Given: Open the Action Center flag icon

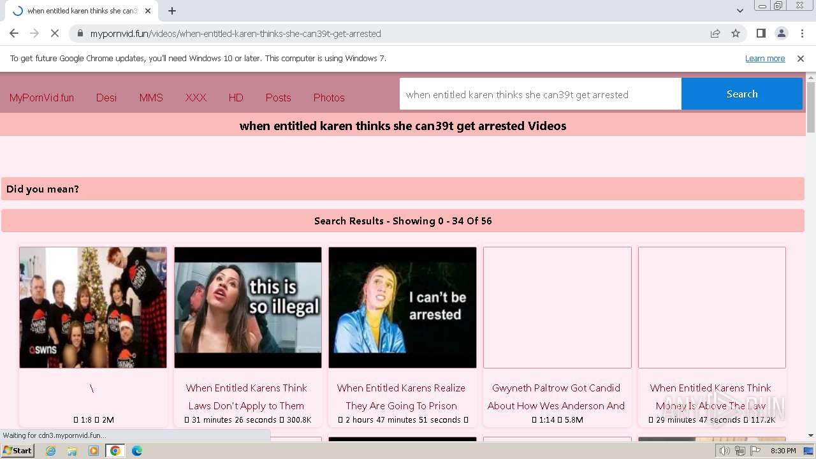Looking at the screenshot, I should coord(755,451).
